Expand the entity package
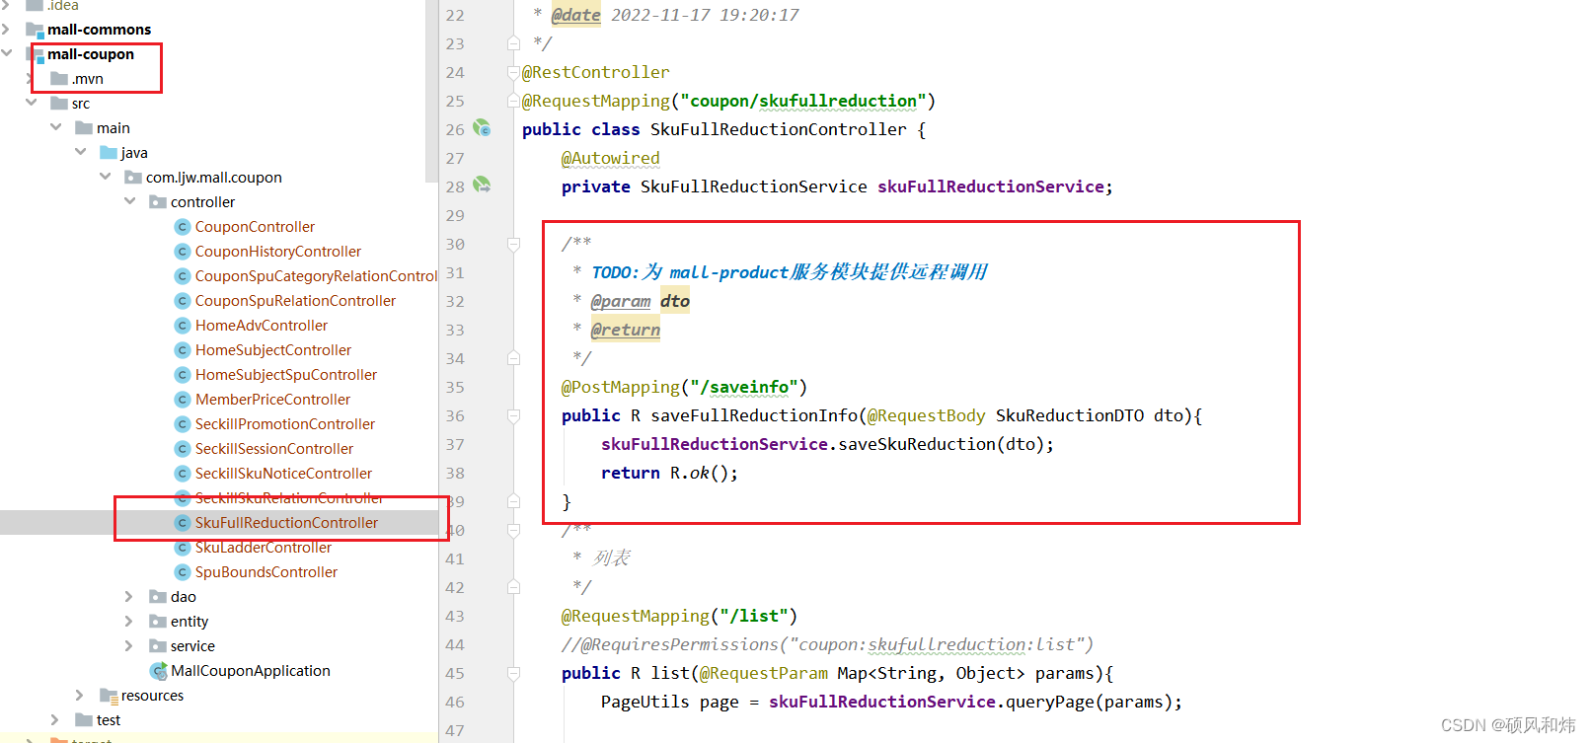The width and height of the screenshot is (1591, 743). (129, 622)
